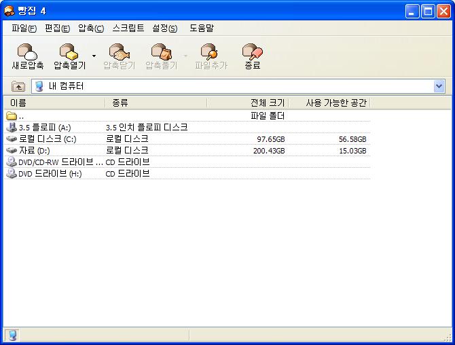455x345 pixels.
Task: Click the '200.43GB' total size cell
Action: coord(269,151)
